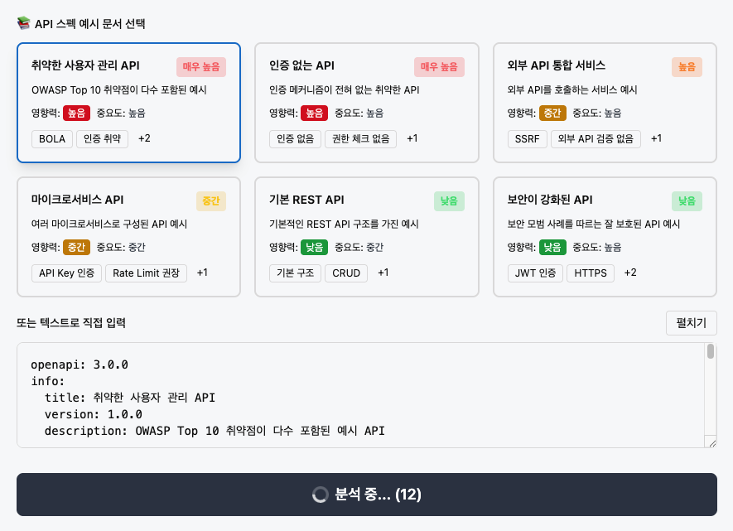Click the SSRF tag
This screenshot has height=531, width=733.
(x=528, y=138)
